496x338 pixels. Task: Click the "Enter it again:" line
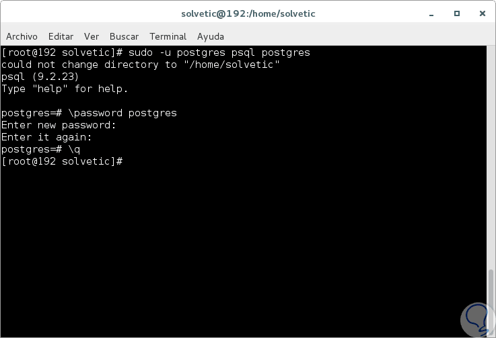[46, 137]
